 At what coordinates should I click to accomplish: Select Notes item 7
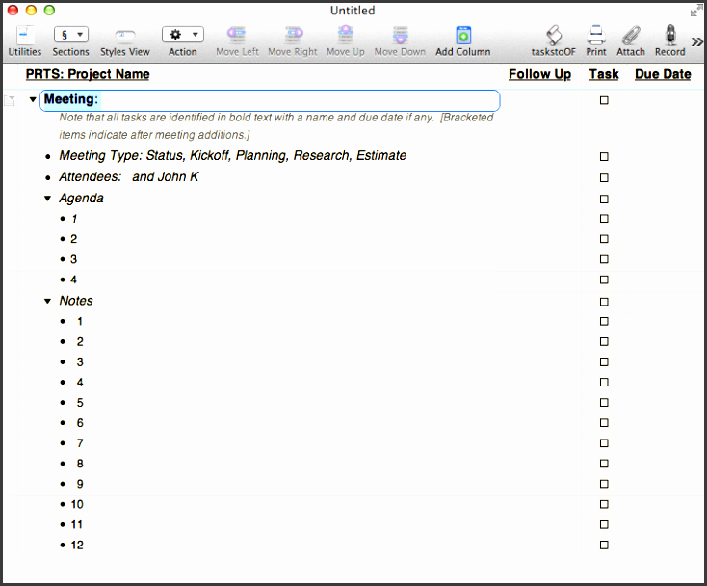[80, 443]
